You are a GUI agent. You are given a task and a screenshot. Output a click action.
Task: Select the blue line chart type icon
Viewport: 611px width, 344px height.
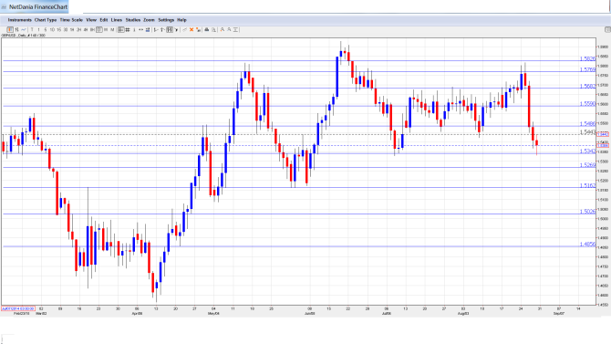tap(24, 29)
